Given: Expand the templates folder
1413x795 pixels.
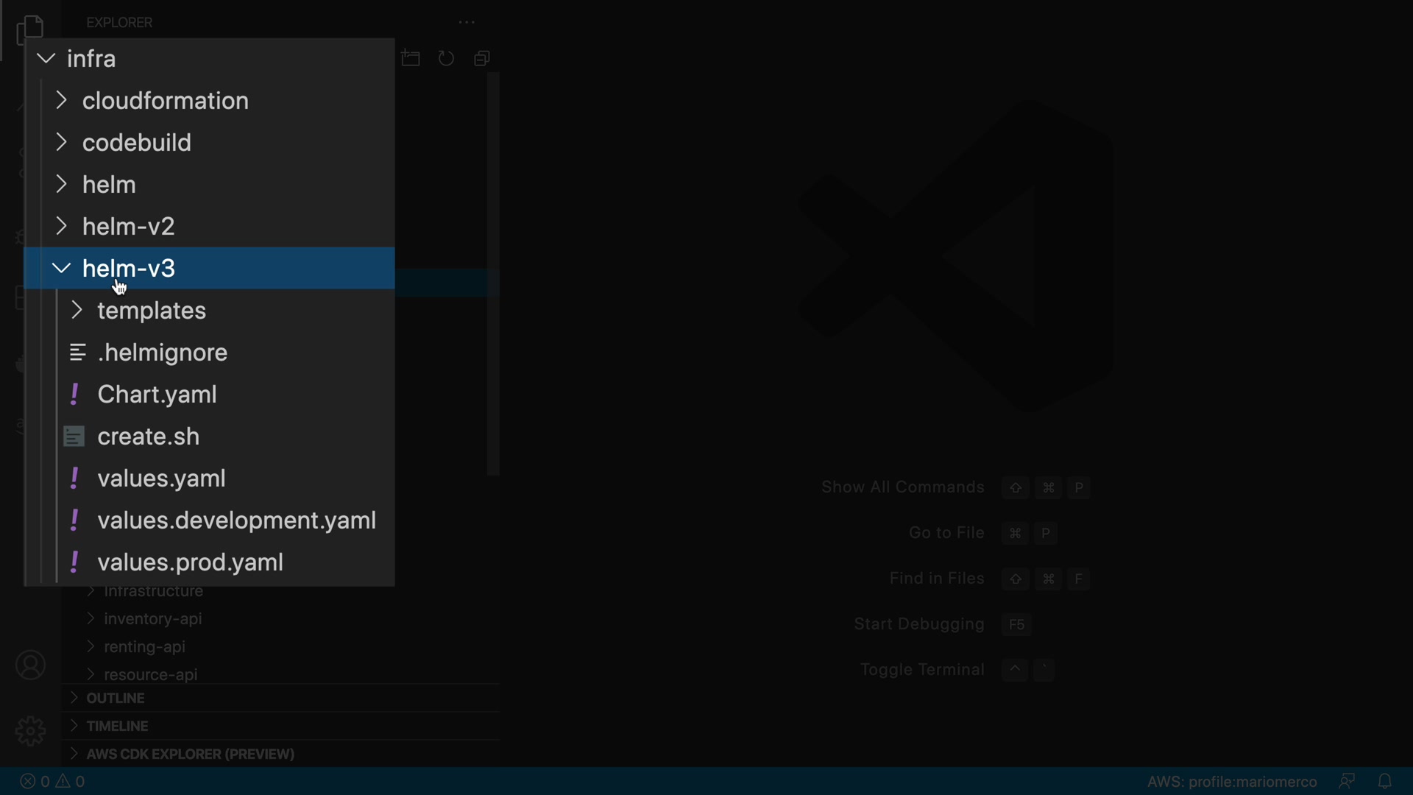Looking at the screenshot, I should (x=151, y=311).
